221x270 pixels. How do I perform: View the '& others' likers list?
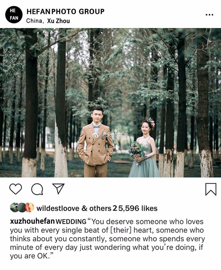coord(96,208)
